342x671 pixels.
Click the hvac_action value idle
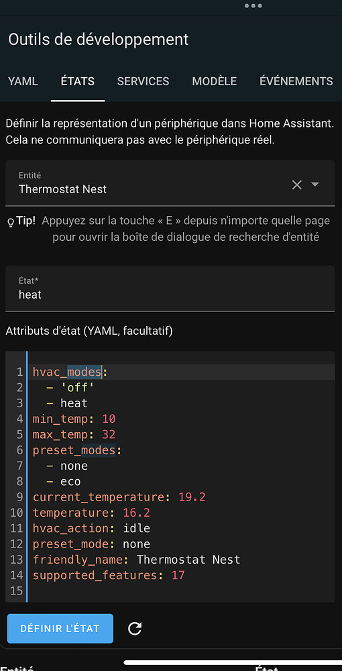(x=137, y=529)
